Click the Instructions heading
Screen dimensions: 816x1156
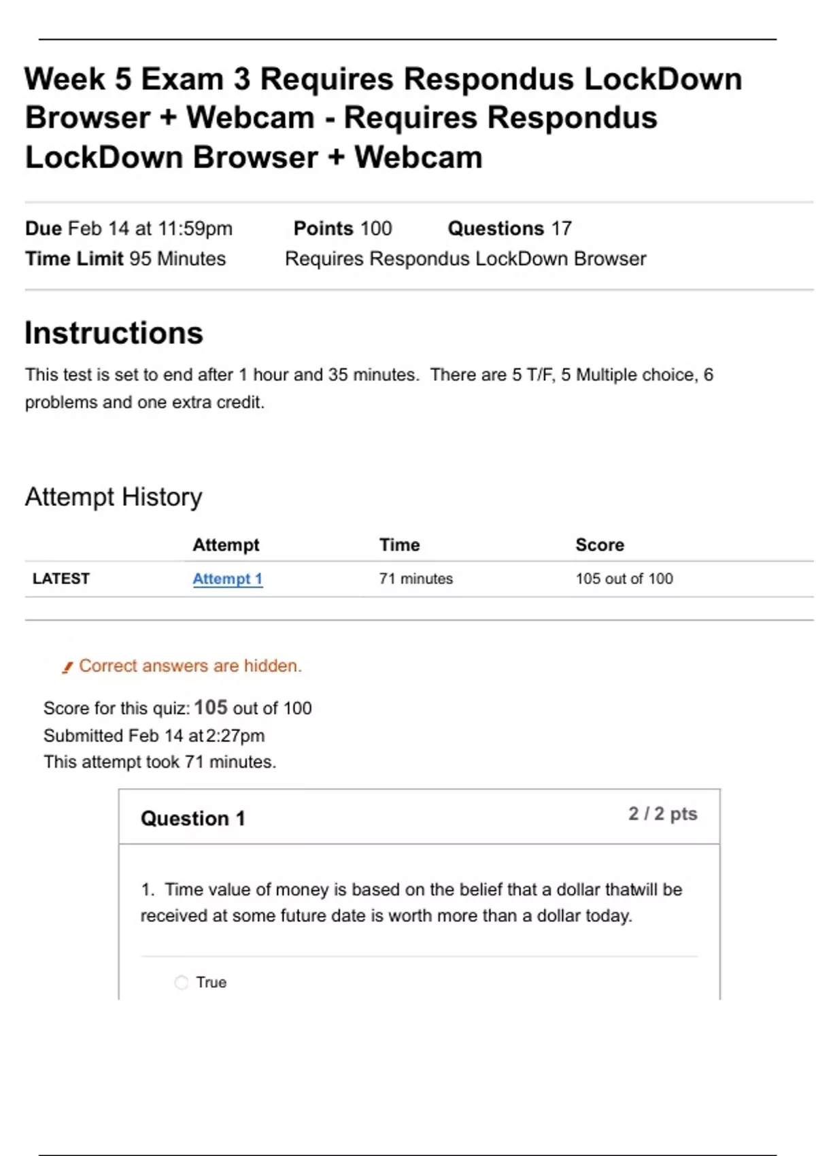click(114, 333)
